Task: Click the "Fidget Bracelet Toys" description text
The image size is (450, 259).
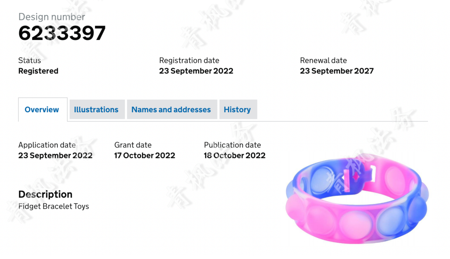Action: coord(54,206)
